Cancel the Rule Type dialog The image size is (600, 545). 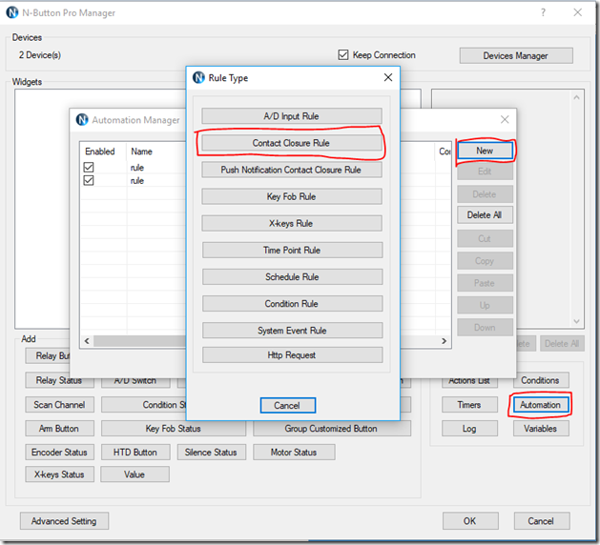coord(288,405)
